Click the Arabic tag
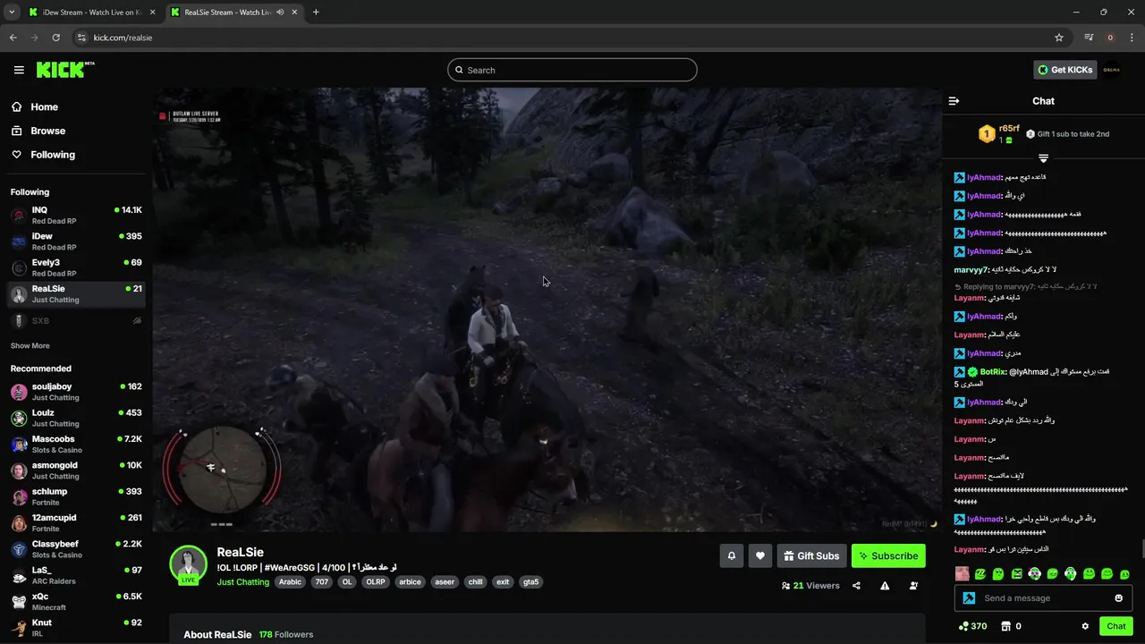1145x644 pixels. click(x=290, y=582)
